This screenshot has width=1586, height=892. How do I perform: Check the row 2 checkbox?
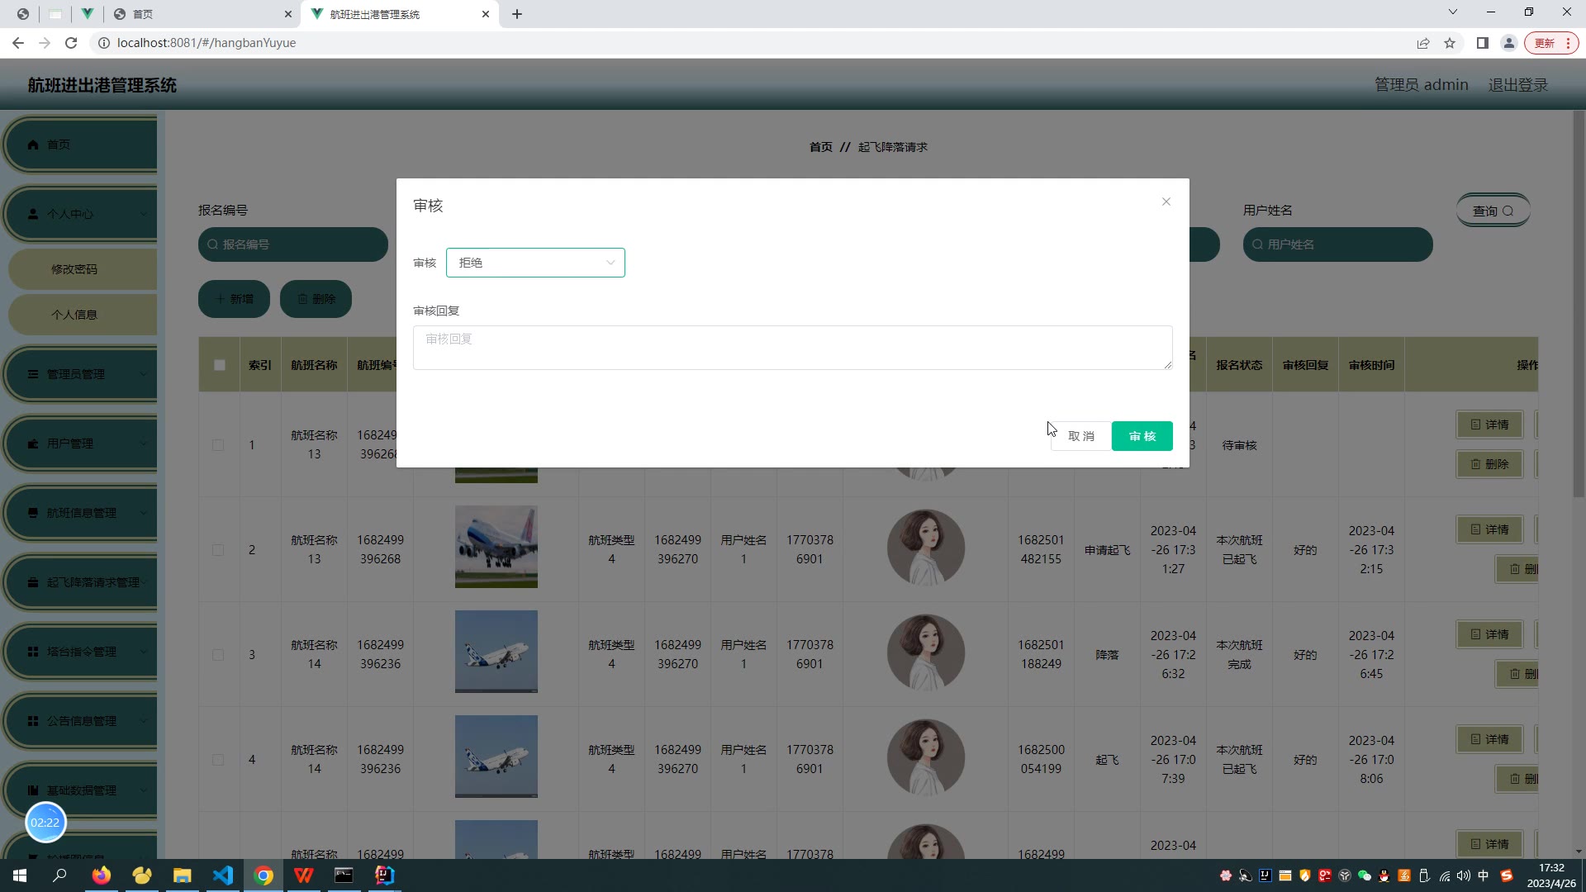coord(218,550)
